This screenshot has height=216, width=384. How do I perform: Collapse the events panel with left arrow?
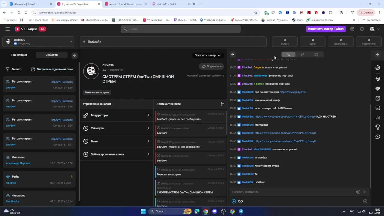(74, 55)
